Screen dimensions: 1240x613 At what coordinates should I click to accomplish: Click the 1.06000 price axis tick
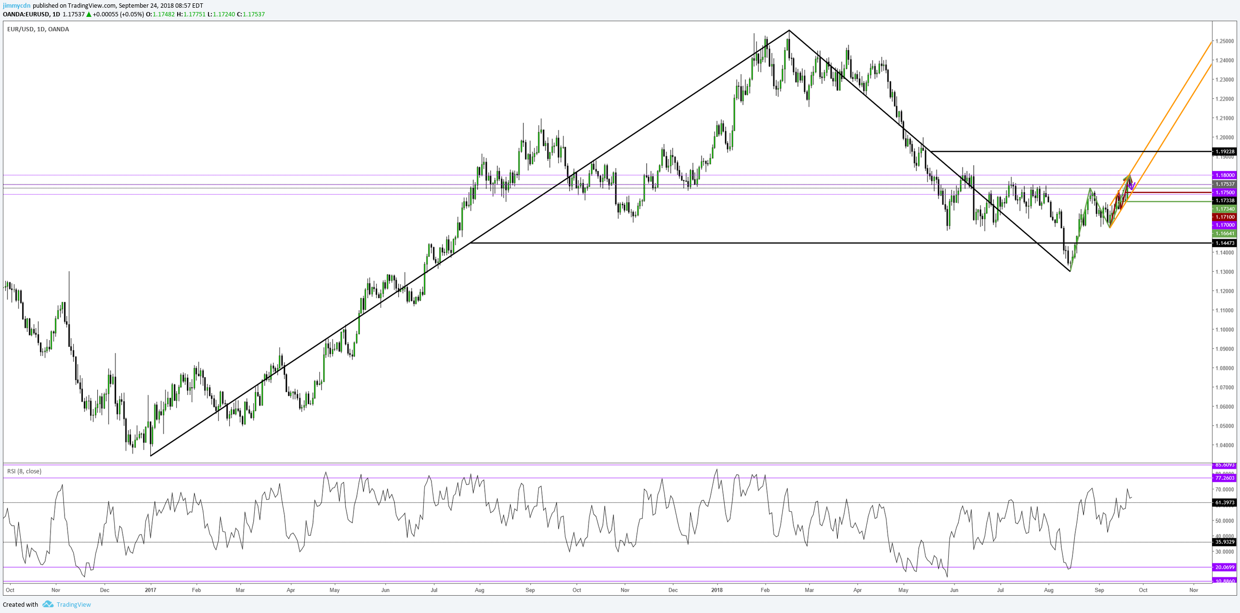[1225, 406]
